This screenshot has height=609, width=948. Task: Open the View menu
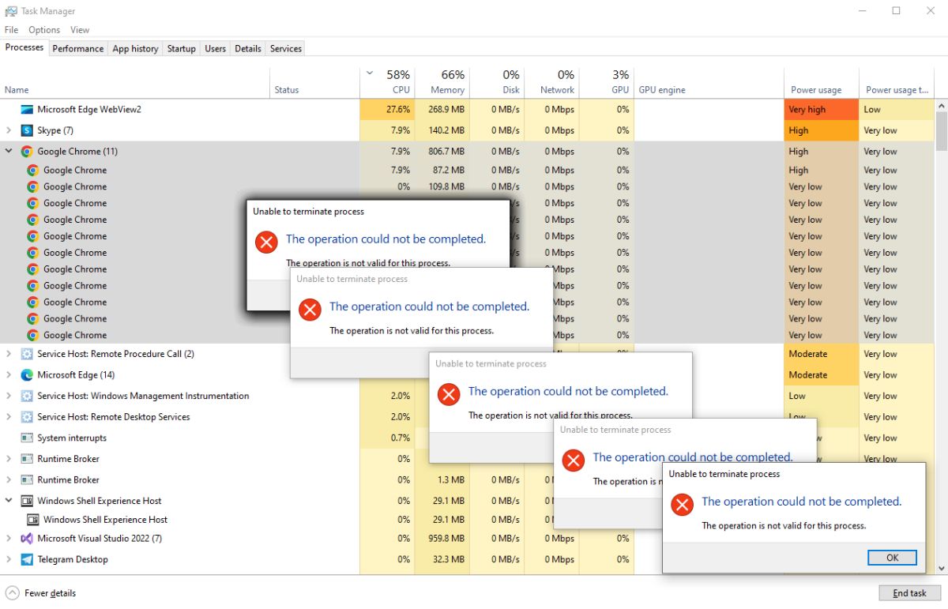(80, 30)
